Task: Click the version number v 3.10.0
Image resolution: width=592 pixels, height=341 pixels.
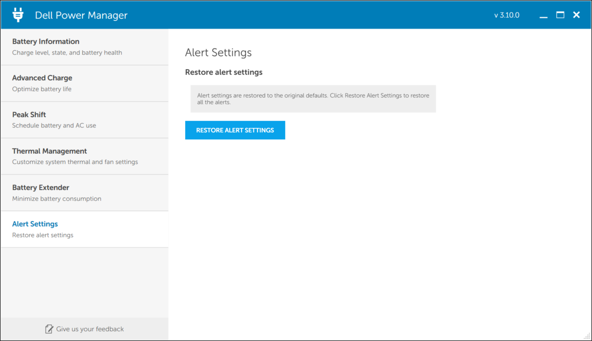Action: coord(507,15)
